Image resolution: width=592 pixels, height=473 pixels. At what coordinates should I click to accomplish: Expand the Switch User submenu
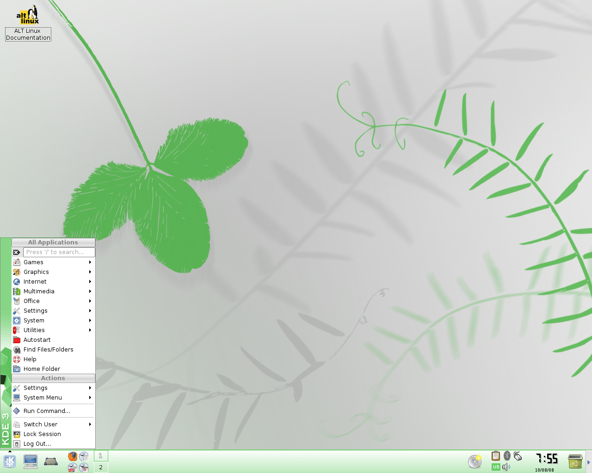pyautogui.click(x=53, y=424)
